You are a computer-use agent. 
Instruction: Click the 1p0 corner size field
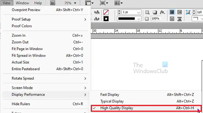point(200,12)
